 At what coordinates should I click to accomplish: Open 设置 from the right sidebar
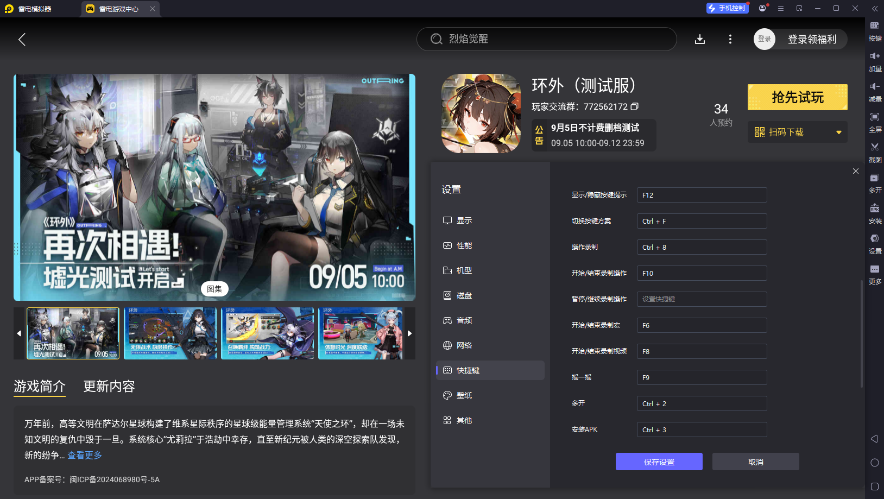click(x=875, y=244)
